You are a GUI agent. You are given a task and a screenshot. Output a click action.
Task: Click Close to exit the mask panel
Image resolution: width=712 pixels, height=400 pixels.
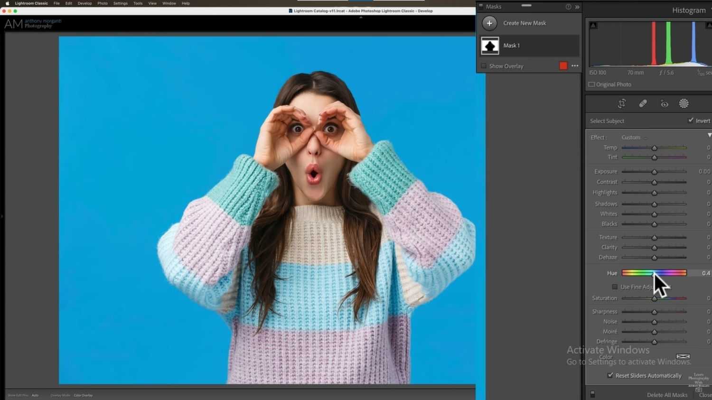coord(704,395)
